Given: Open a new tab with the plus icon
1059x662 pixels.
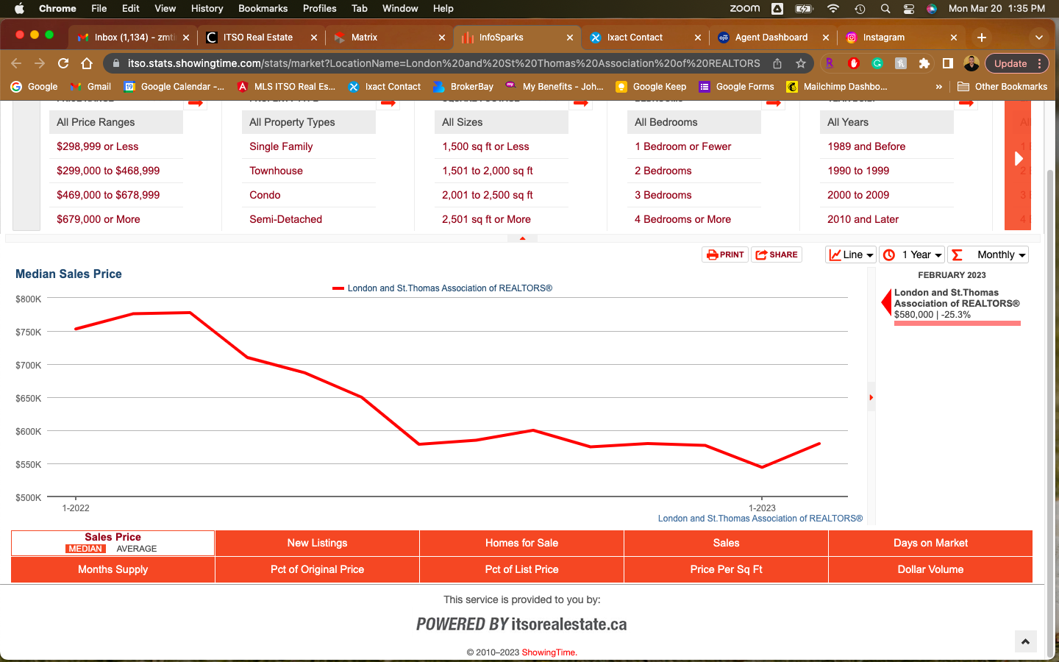Looking at the screenshot, I should click(x=982, y=38).
